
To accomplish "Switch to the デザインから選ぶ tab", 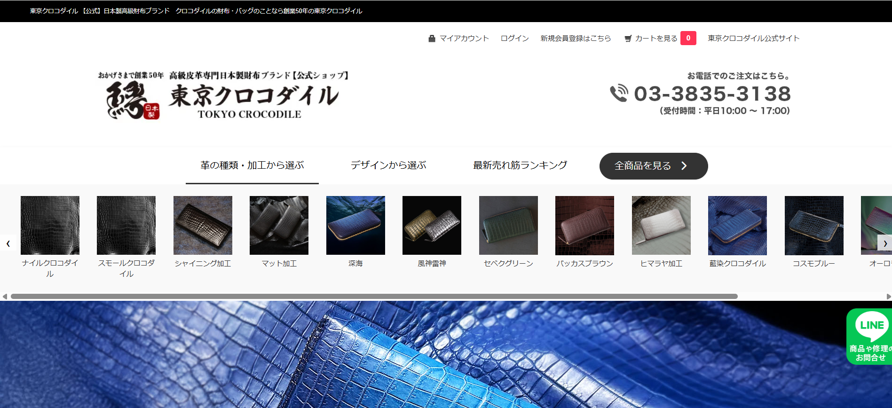I will point(388,165).
